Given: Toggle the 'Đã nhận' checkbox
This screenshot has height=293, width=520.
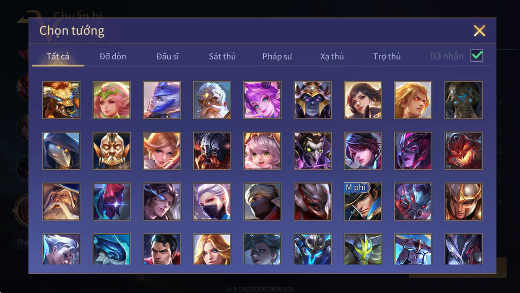Looking at the screenshot, I should (x=476, y=56).
